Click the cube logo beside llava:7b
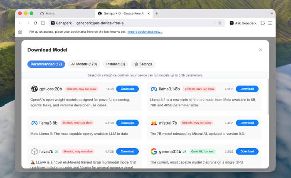Viewport: 291px width, 178px height. (35, 152)
